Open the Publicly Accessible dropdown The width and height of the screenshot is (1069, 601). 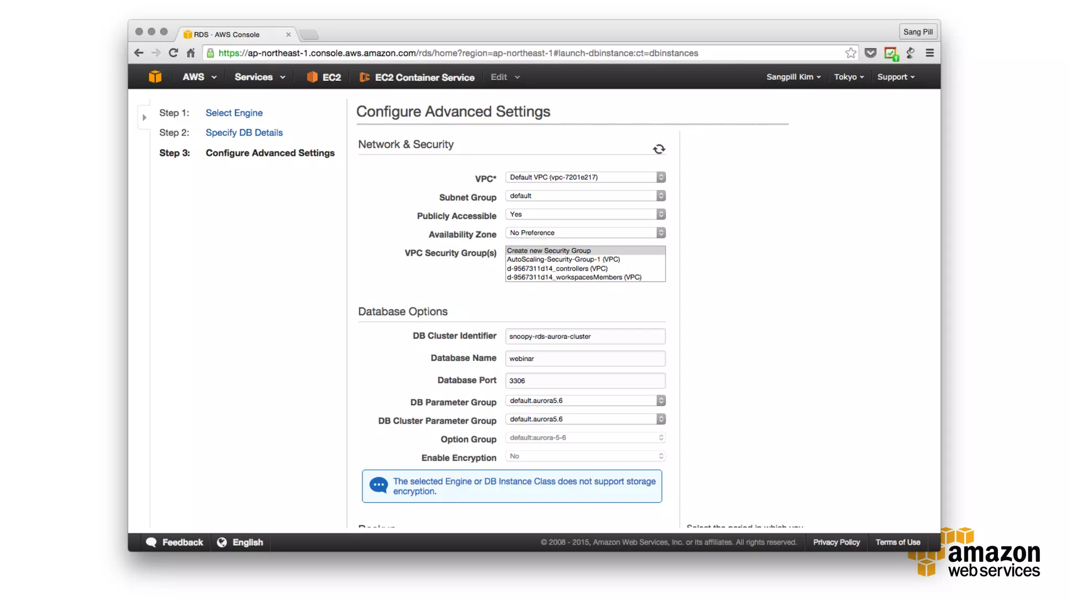click(585, 214)
